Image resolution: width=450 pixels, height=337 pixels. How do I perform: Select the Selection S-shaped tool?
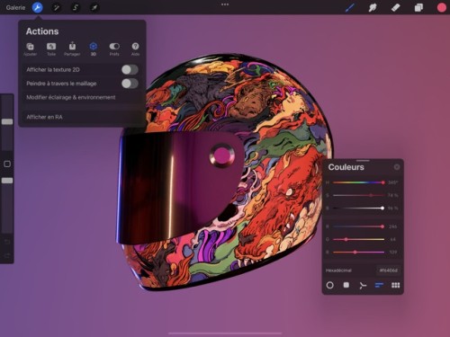pyautogui.click(x=76, y=7)
